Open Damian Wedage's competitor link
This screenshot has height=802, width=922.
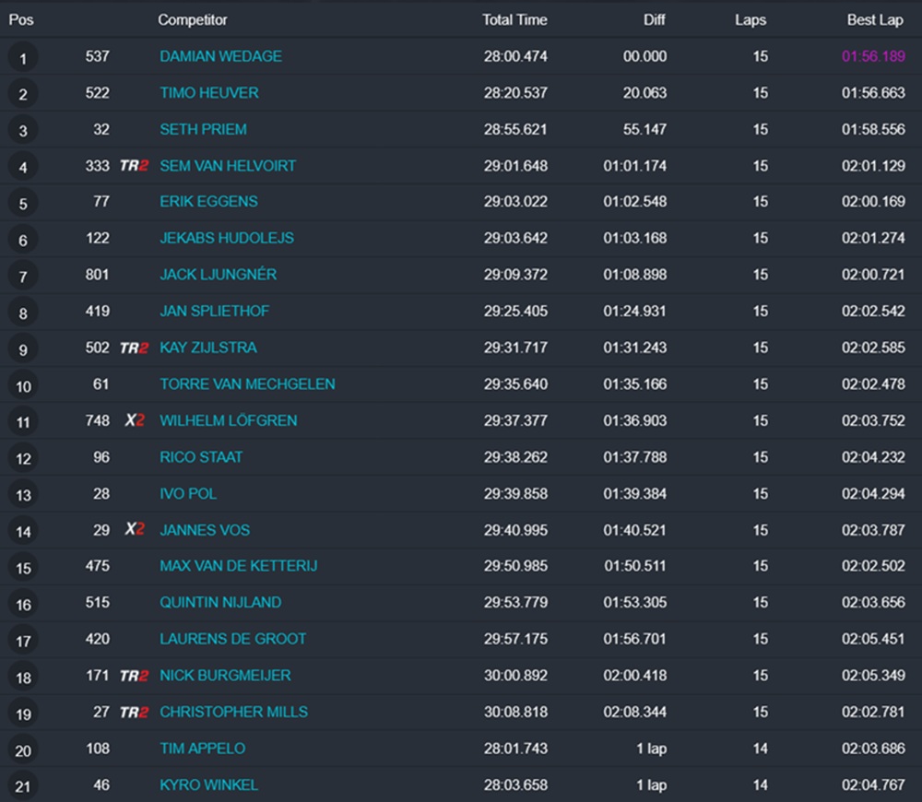pos(220,56)
